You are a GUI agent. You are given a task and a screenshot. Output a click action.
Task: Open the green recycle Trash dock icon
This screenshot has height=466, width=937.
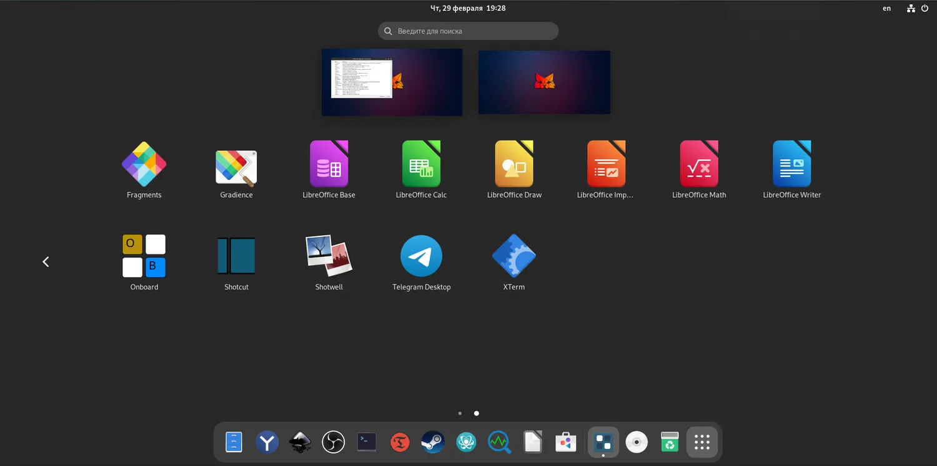pyautogui.click(x=670, y=442)
